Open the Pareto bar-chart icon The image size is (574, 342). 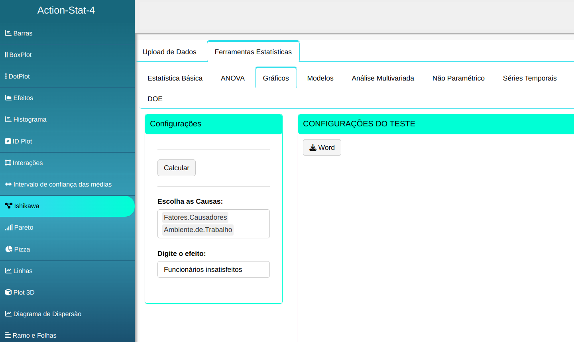click(9, 228)
